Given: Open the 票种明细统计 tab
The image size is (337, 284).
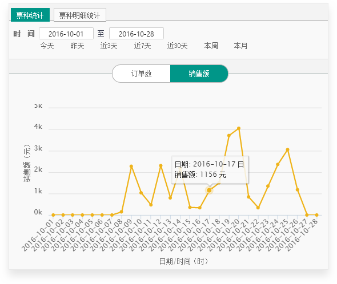Looking at the screenshot, I should point(80,15).
